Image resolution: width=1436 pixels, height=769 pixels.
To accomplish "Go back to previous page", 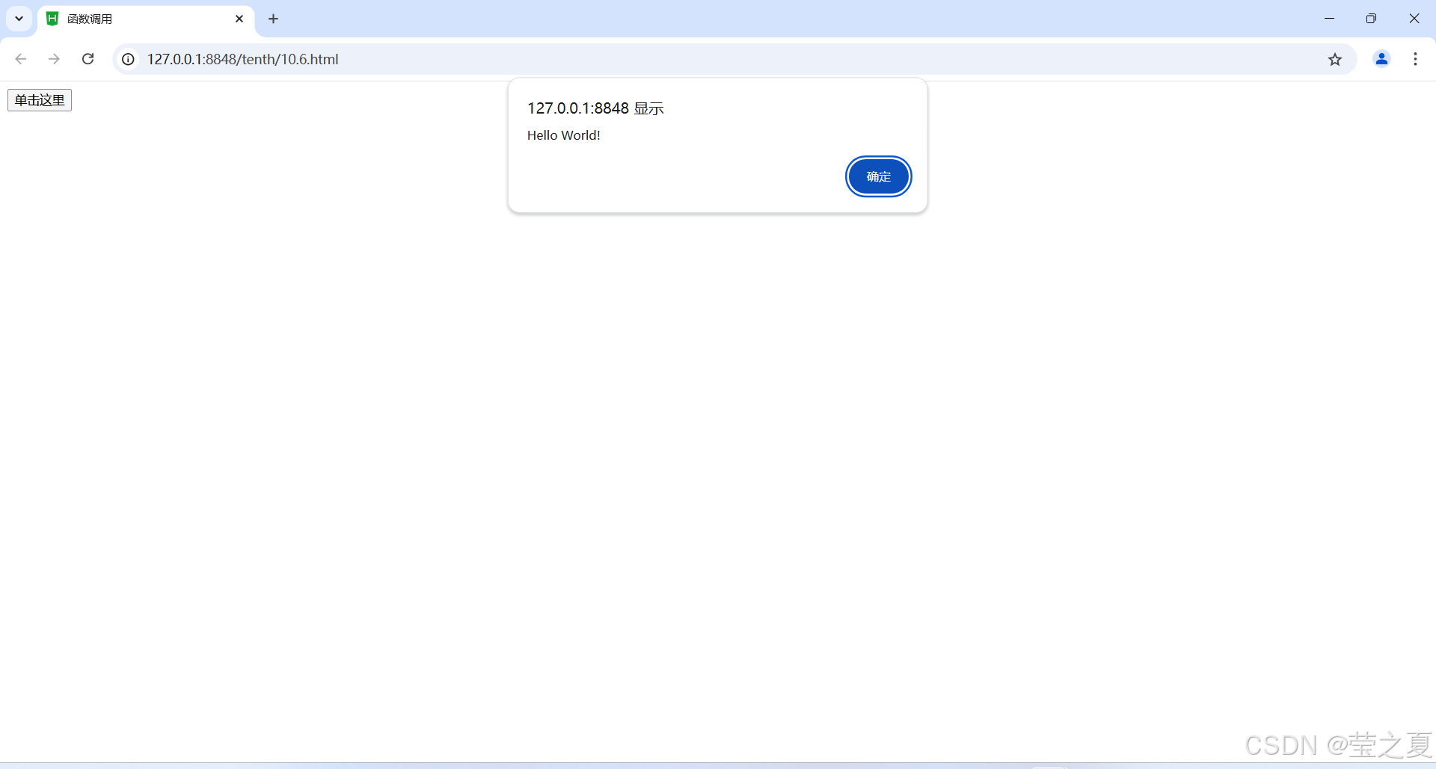I will click(21, 59).
